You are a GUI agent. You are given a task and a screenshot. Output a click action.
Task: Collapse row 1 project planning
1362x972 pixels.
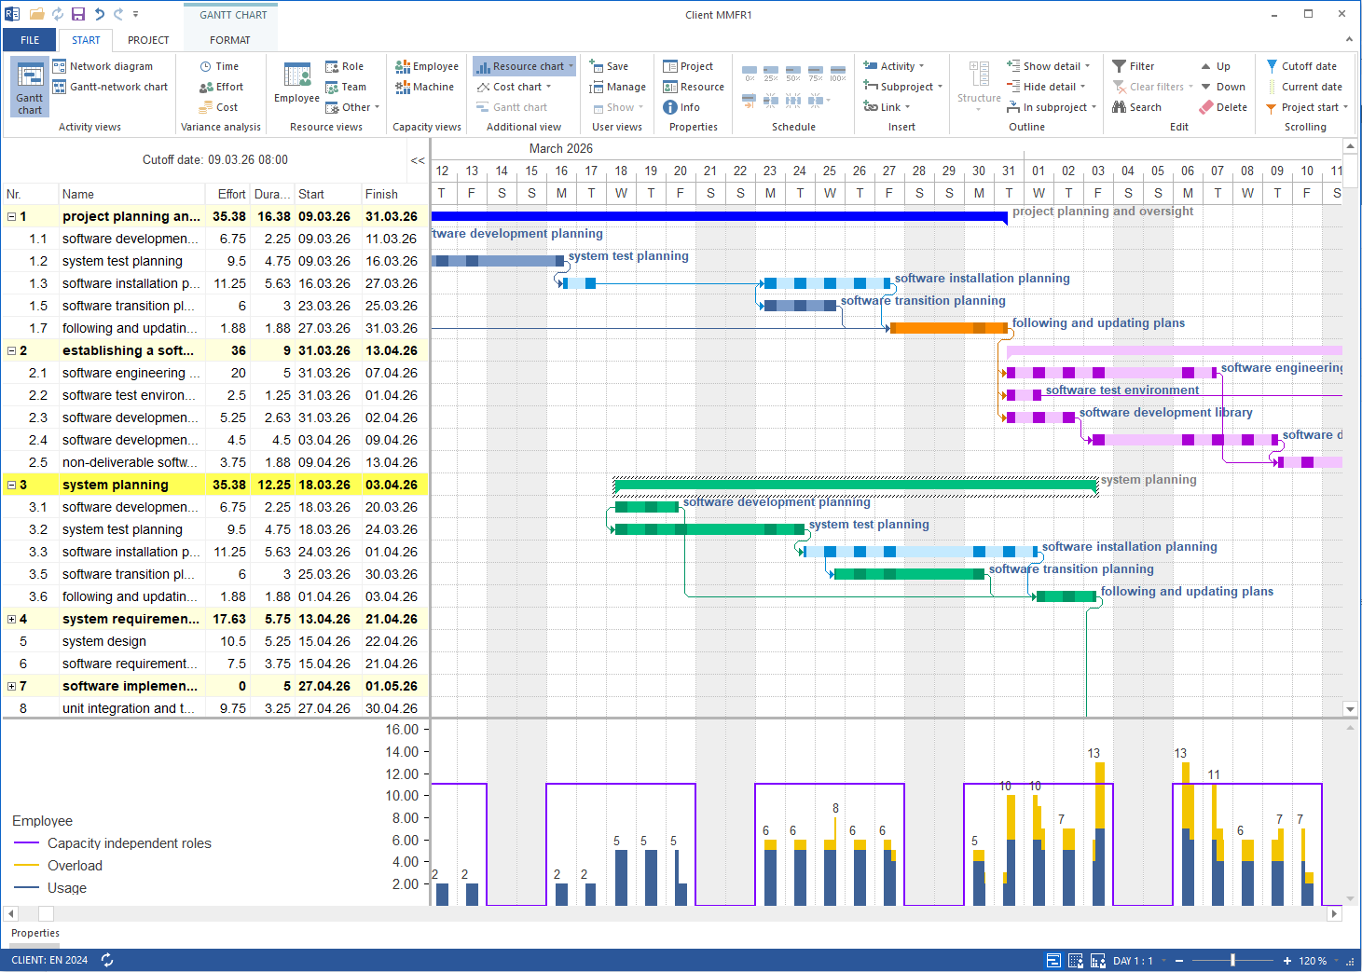[11, 216]
